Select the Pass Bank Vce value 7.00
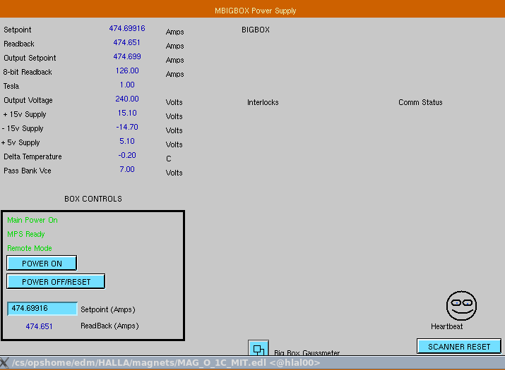The width and height of the screenshot is (505, 370). tap(127, 170)
